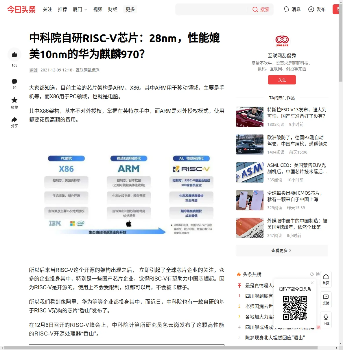Click the vertical scrollbar thumb

click(x=341, y=43)
